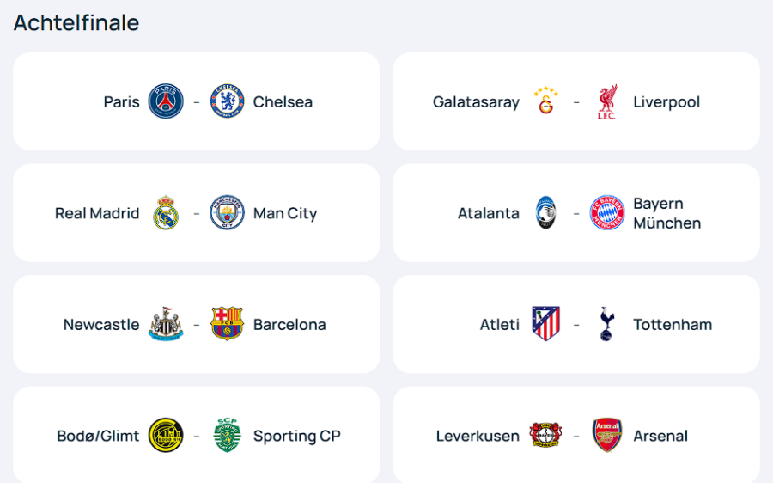Click the Newcastle United crest
The height and width of the screenshot is (483, 773).
[x=166, y=325]
